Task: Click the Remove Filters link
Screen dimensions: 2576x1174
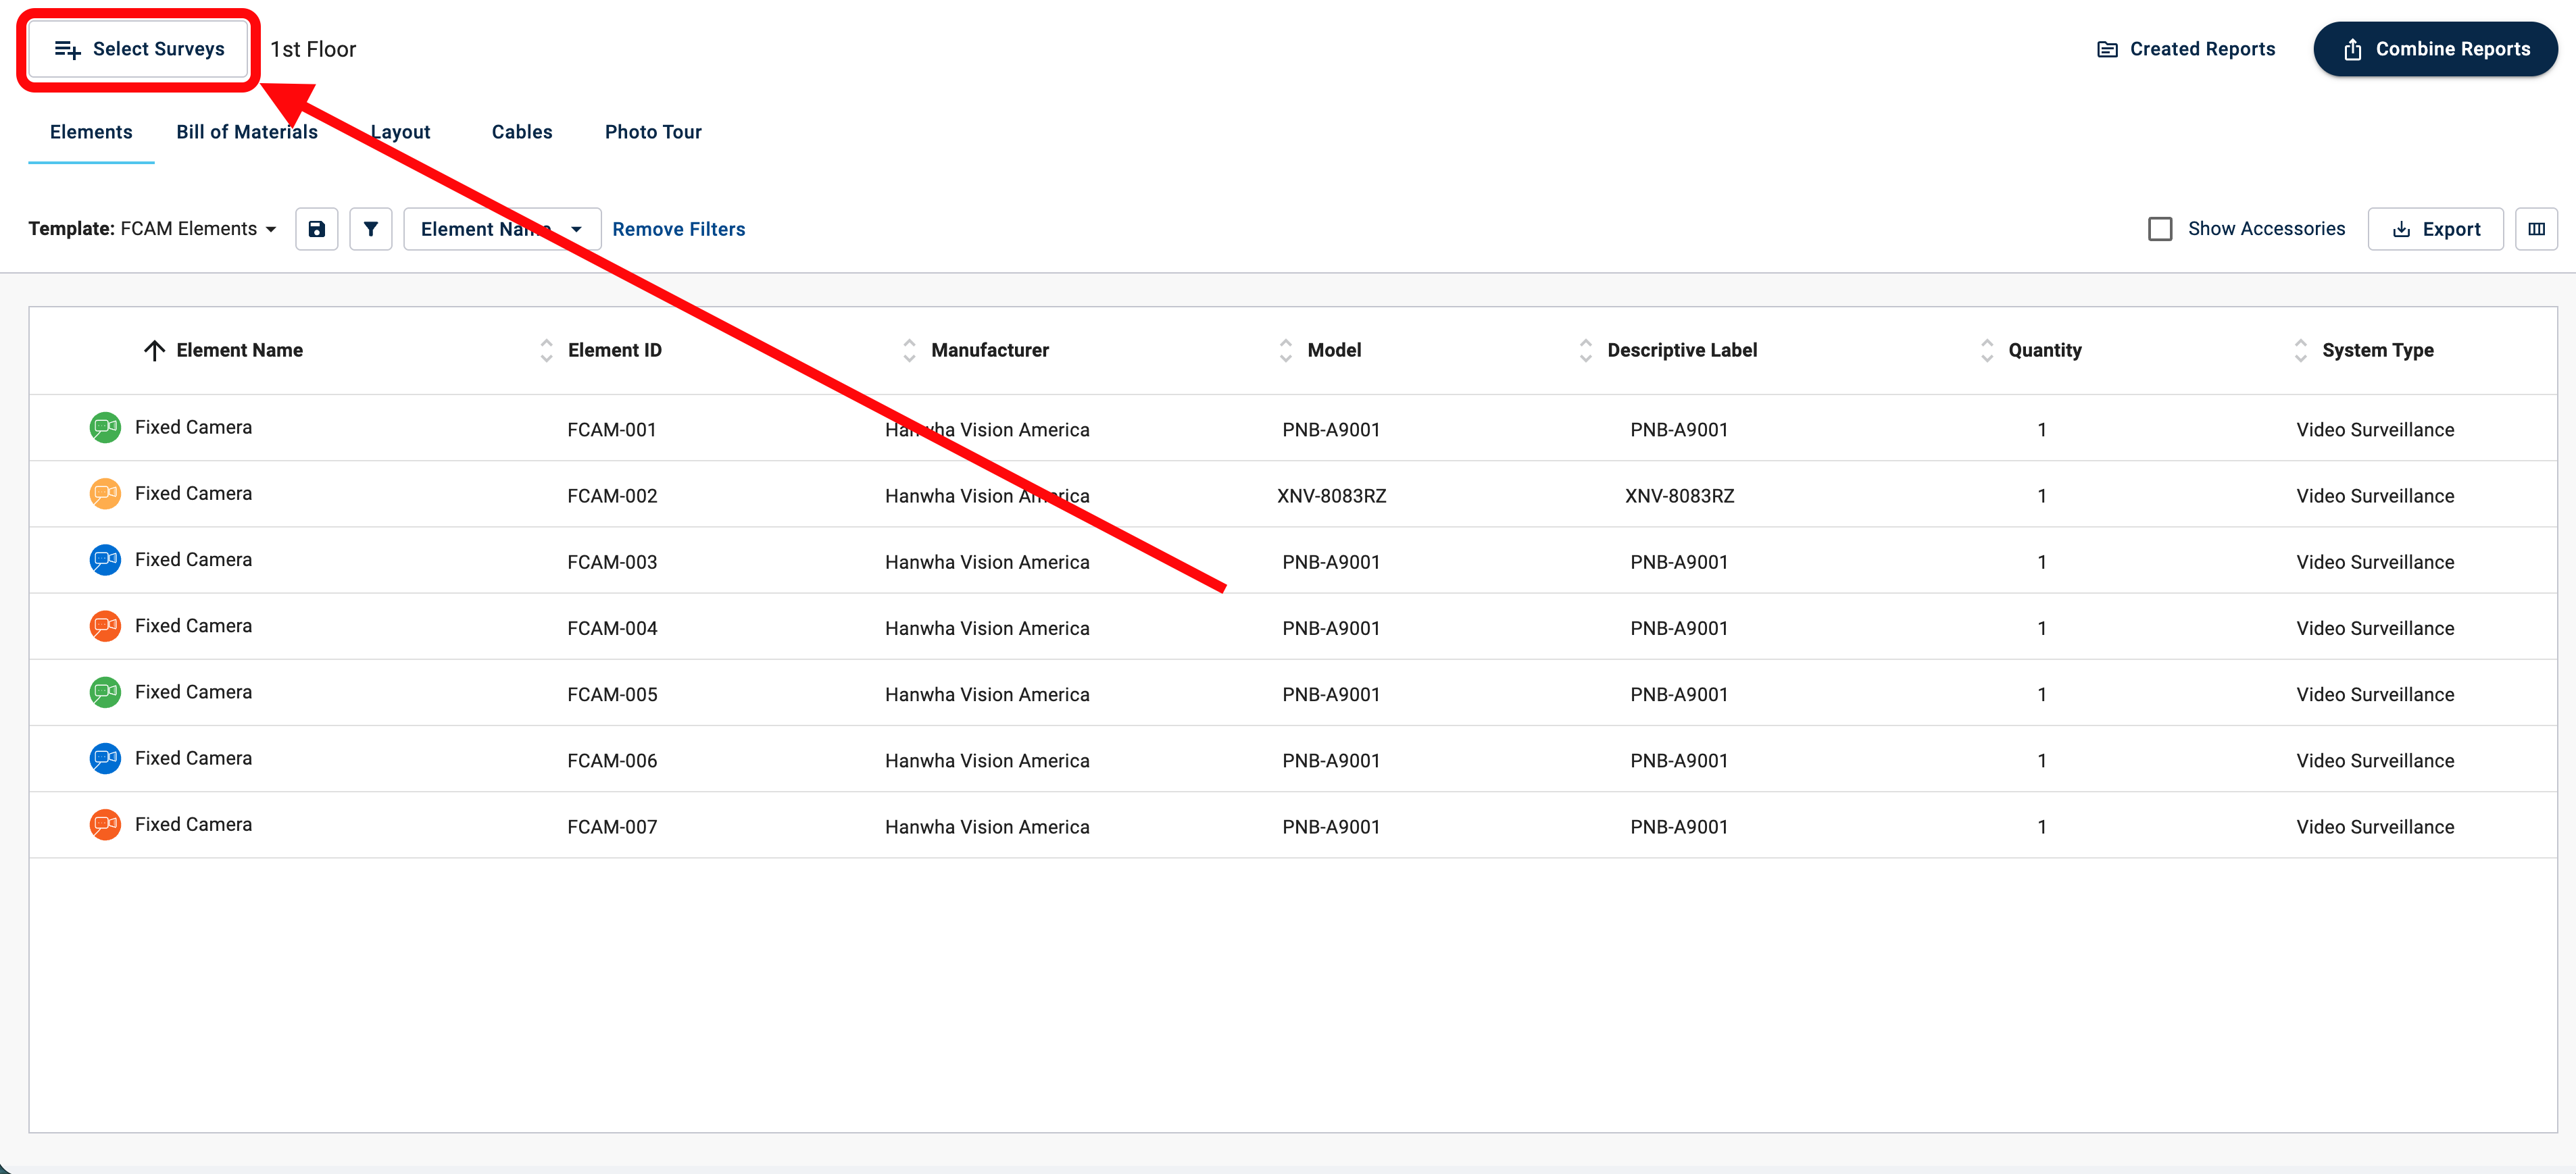Action: [x=678, y=229]
